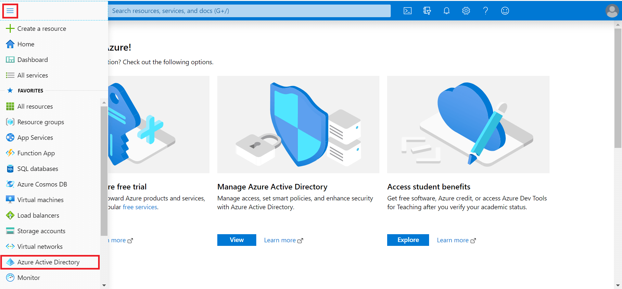Open the Directory and subscription filter
This screenshot has height=289, width=622.
coord(427,11)
